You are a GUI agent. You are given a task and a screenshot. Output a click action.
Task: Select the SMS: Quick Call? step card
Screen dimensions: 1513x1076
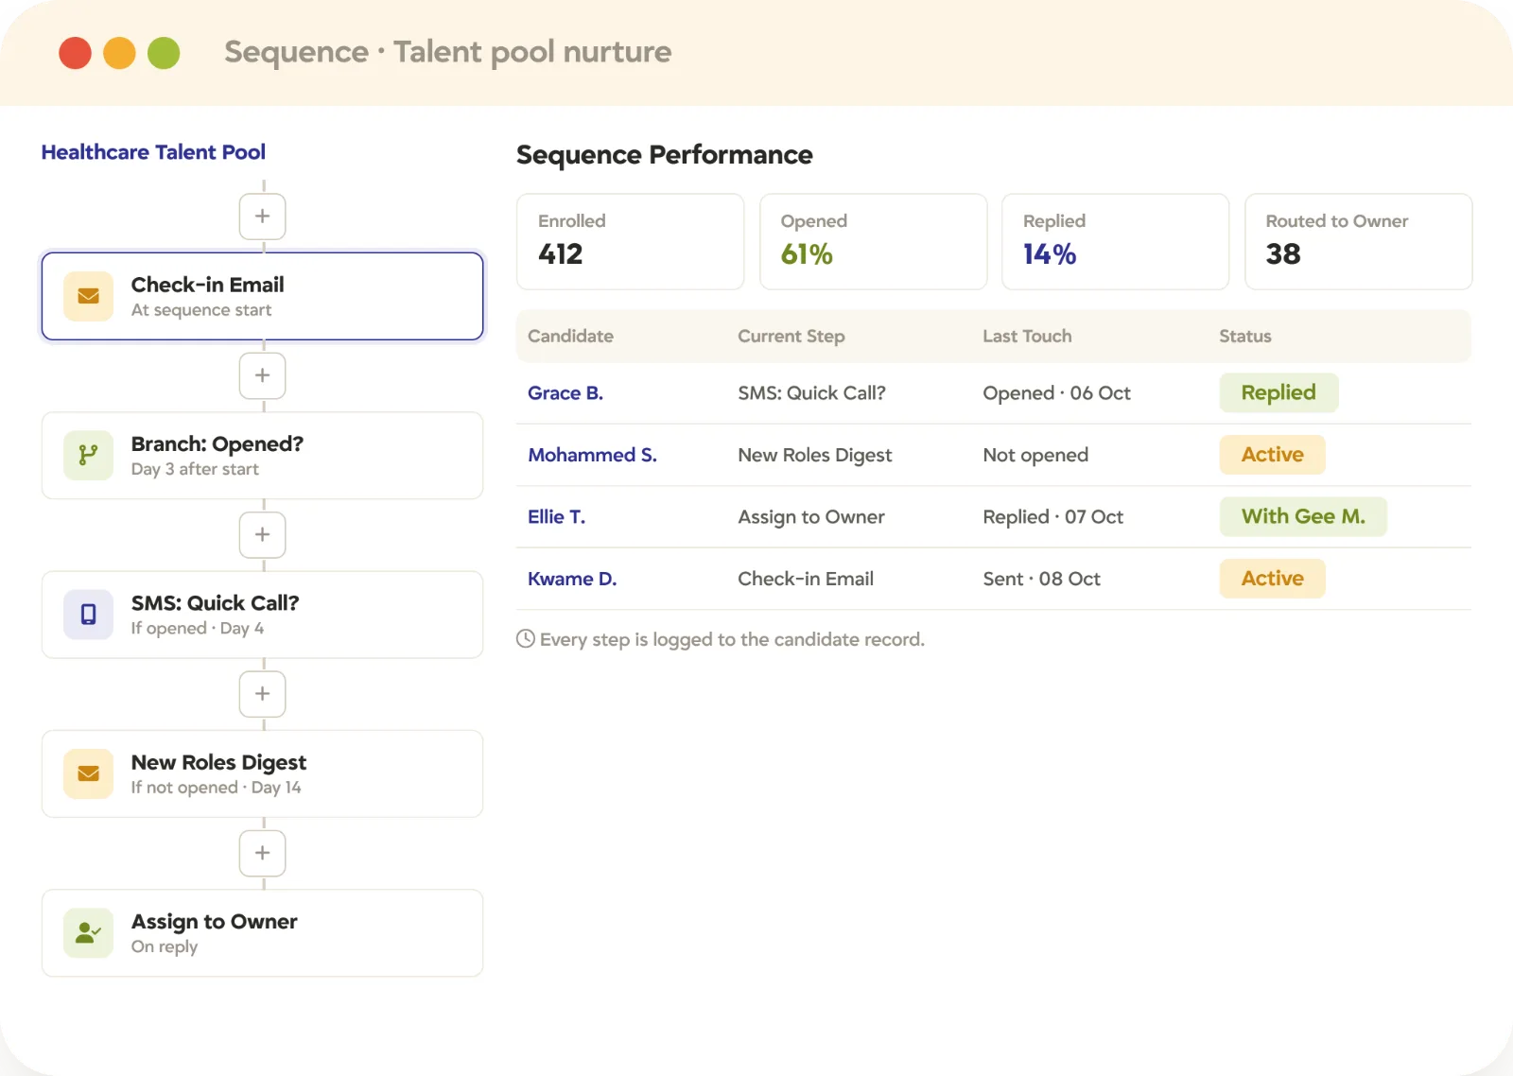pos(262,615)
